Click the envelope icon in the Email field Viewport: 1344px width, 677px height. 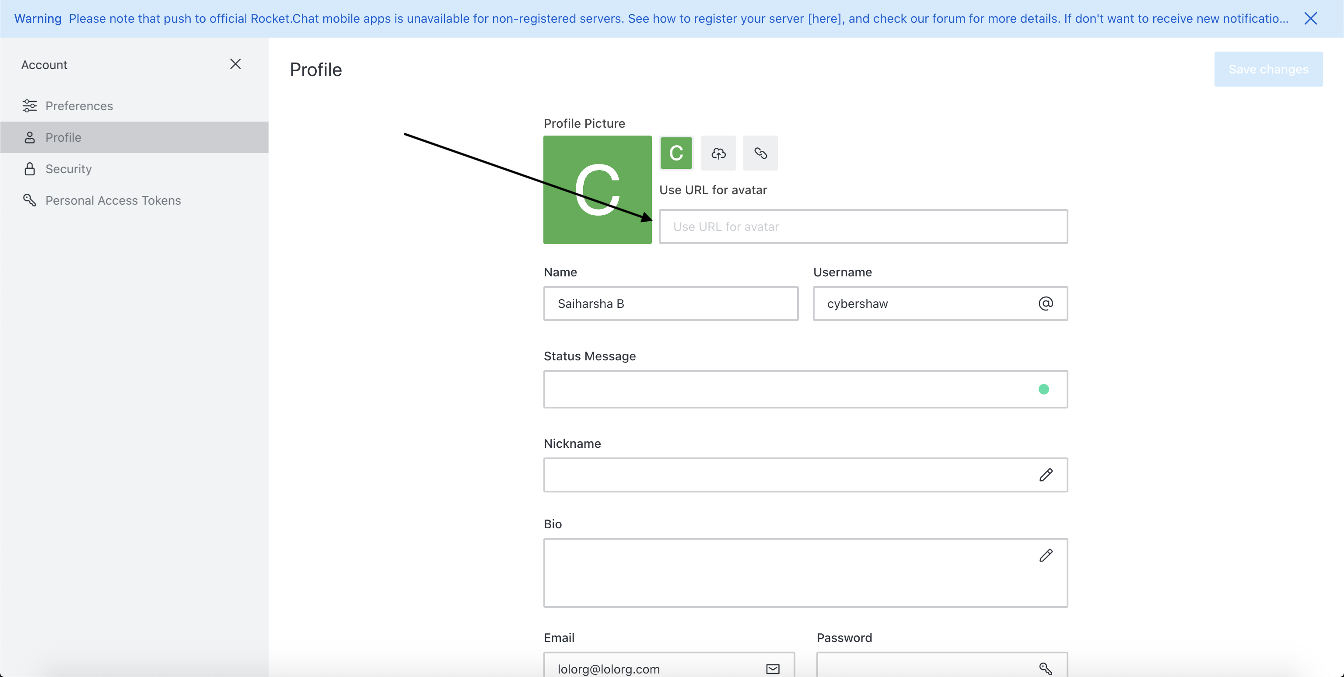pos(773,668)
